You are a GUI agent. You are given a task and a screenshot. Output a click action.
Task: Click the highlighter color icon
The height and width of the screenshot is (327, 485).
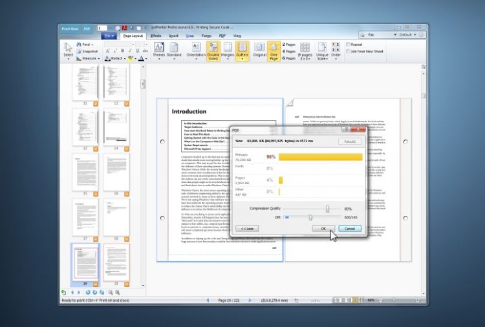[x=131, y=58]
